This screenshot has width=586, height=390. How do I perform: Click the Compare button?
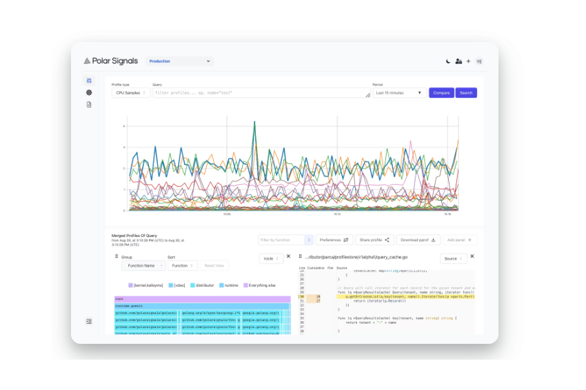click(x=441, y=92)
